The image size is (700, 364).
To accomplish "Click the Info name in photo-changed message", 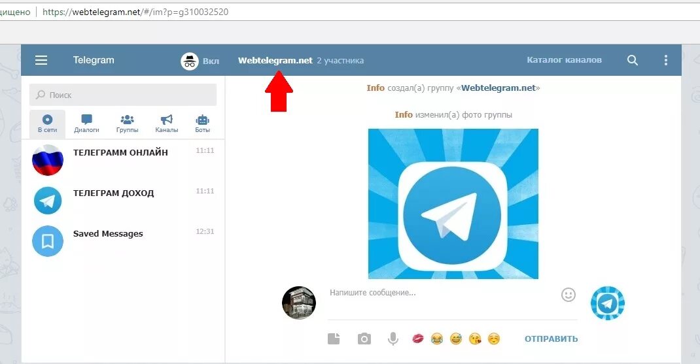I will pyautogui.click(x=404, y=114).
